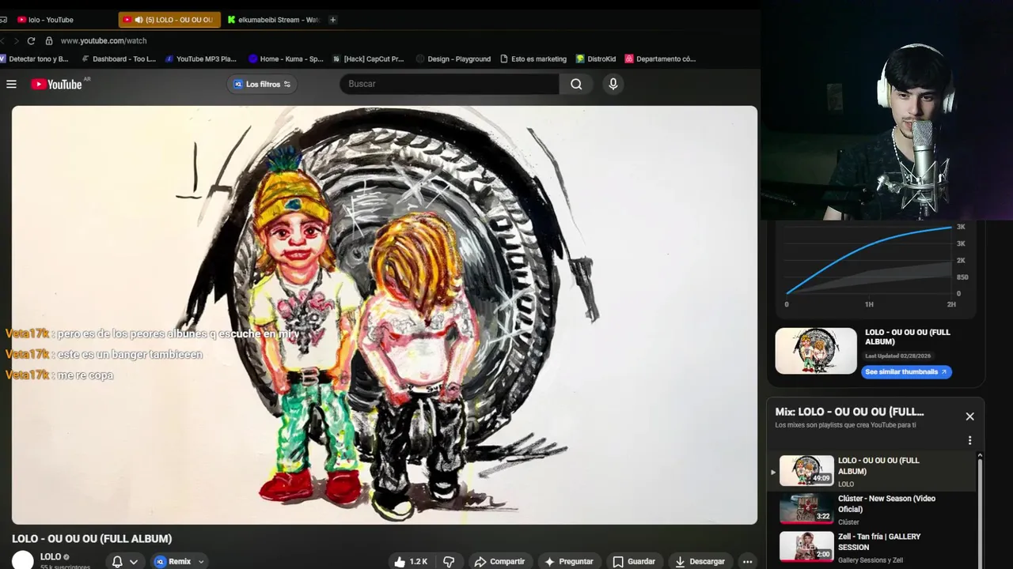Screen dimensions: 1013x569
Task: Open the 'Dashboard - Too L...' bookmark
Action: (x=119, y=58)
